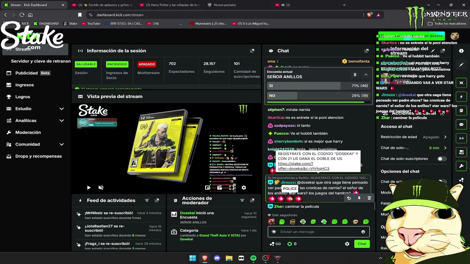Expand the Comunidad sidebar section
This screenshot has width=470, height=264.
click(x=62, y=144)
